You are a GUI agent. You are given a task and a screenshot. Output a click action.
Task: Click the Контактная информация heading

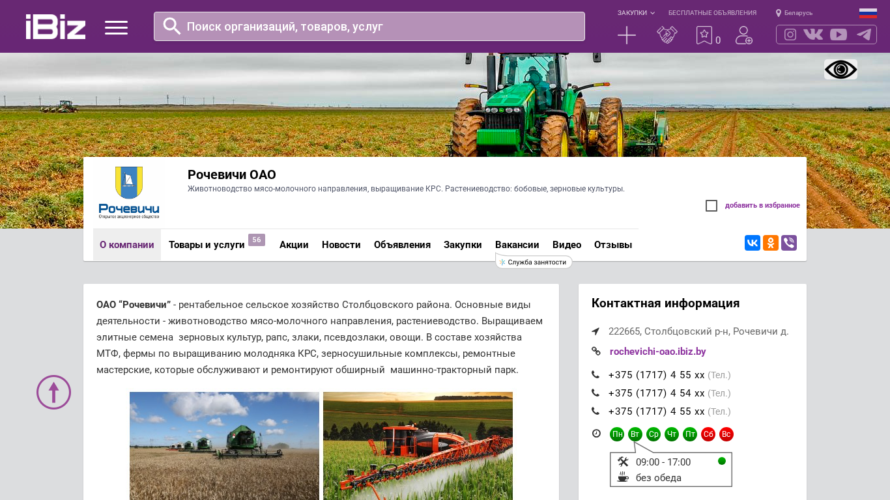point(665,303)
